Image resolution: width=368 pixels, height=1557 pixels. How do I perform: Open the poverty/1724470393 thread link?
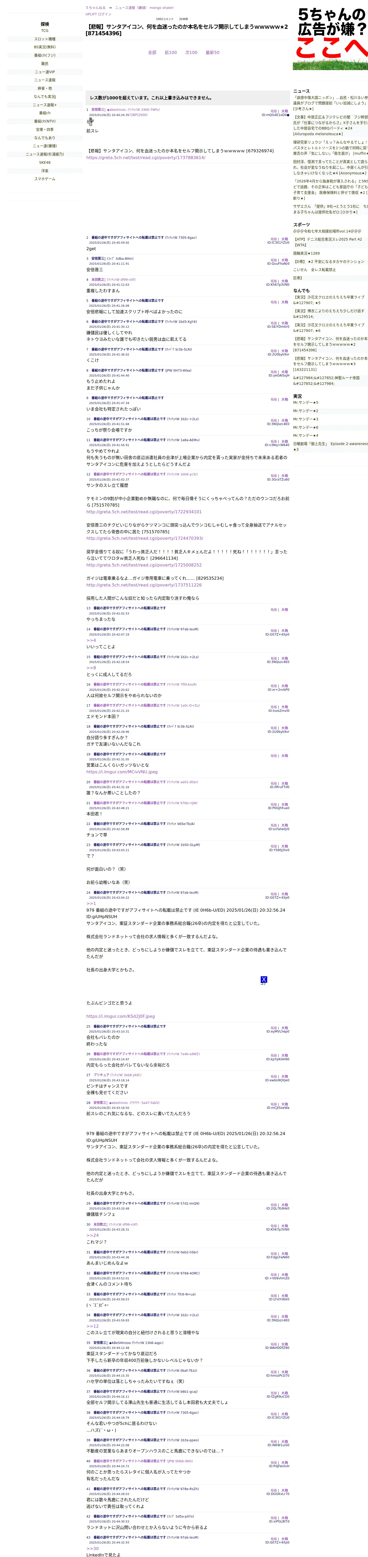coord(145,538)
